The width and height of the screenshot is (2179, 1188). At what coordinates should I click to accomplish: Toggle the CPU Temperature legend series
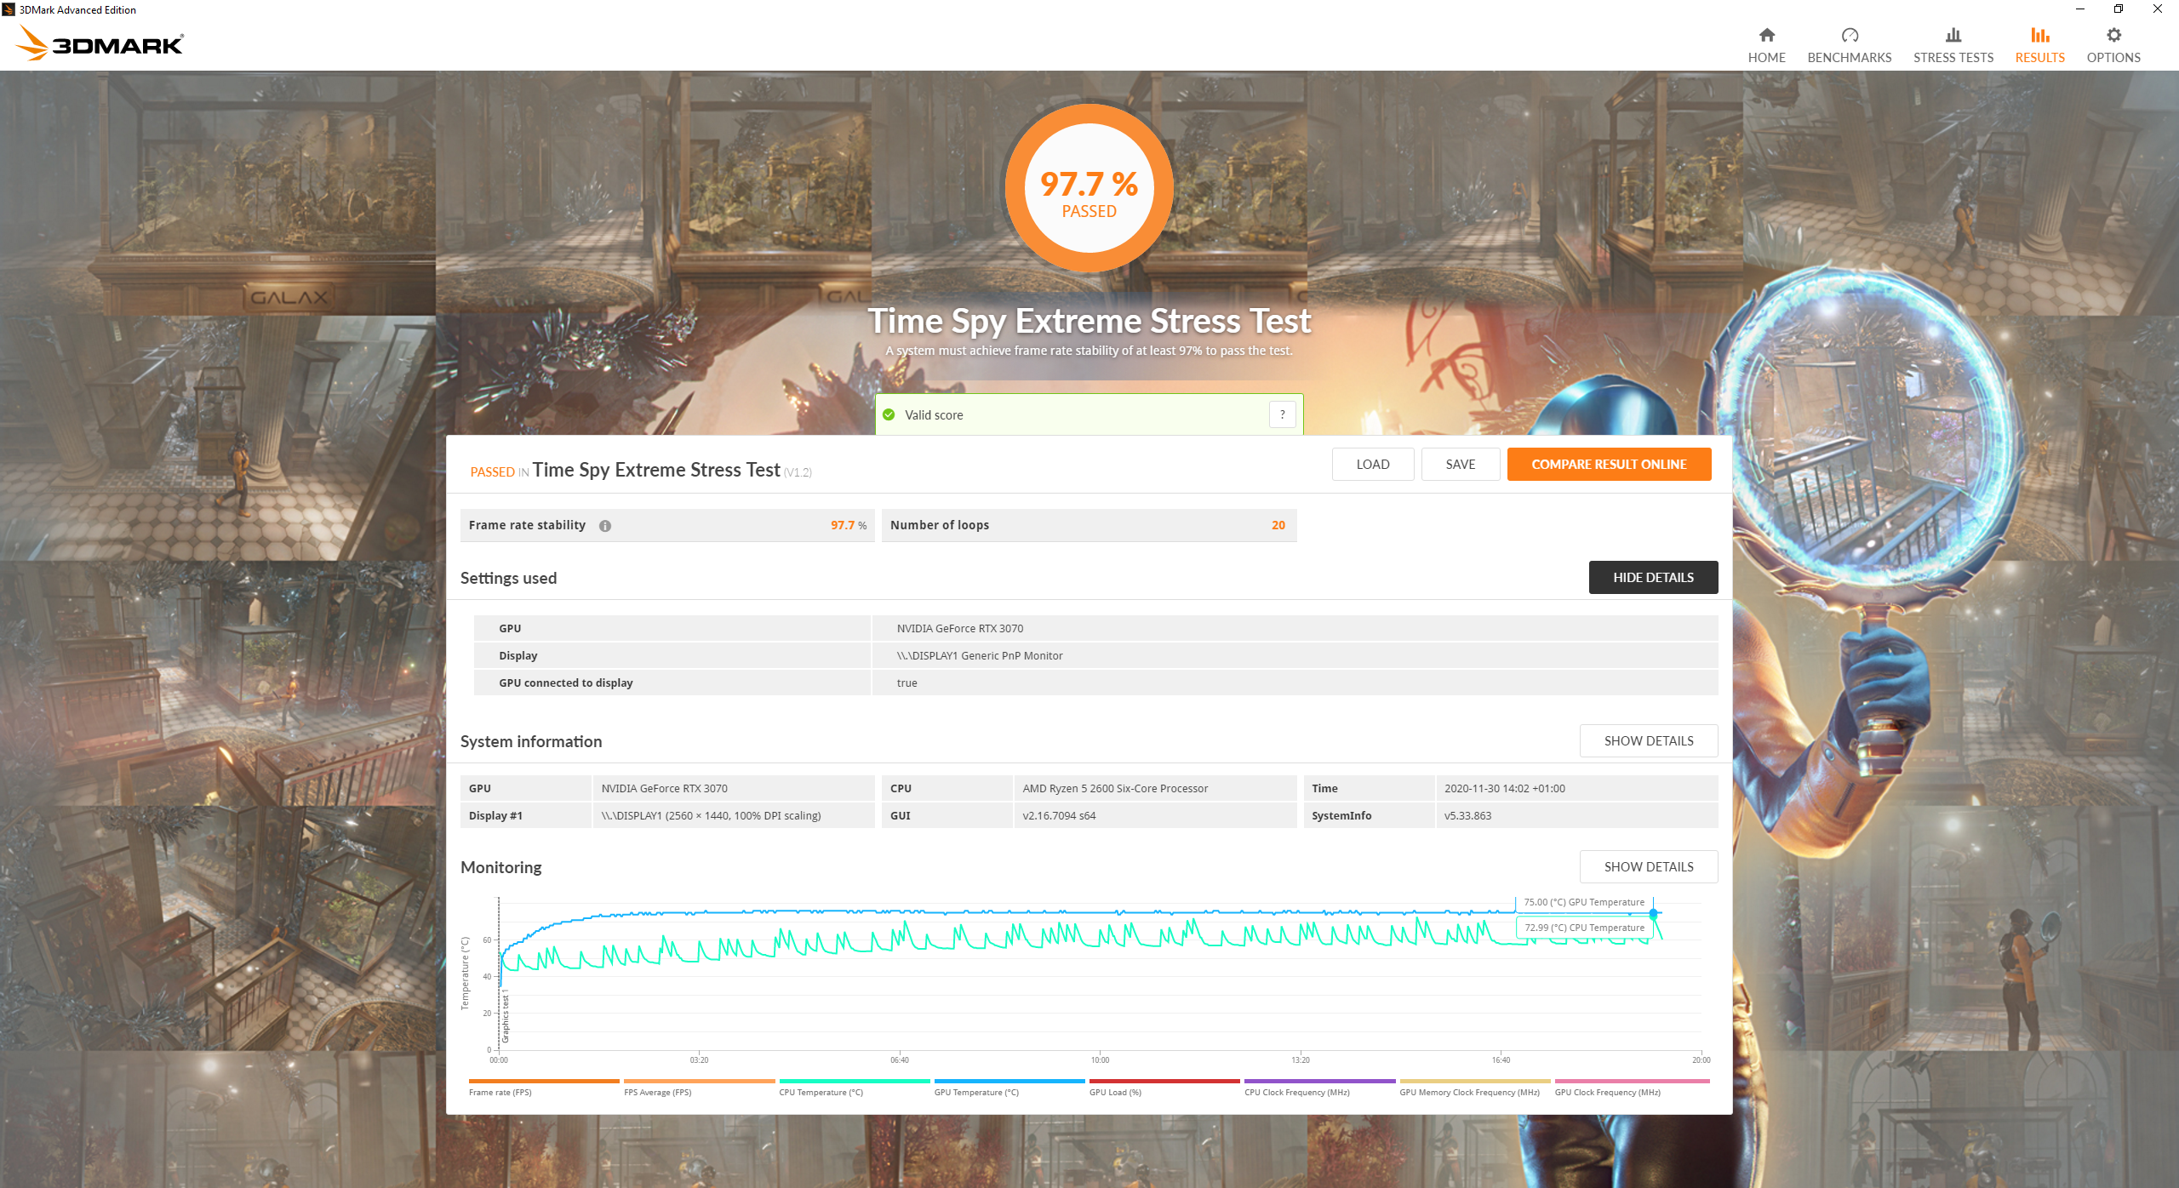pyautogui.click(x=821, y=1092)
